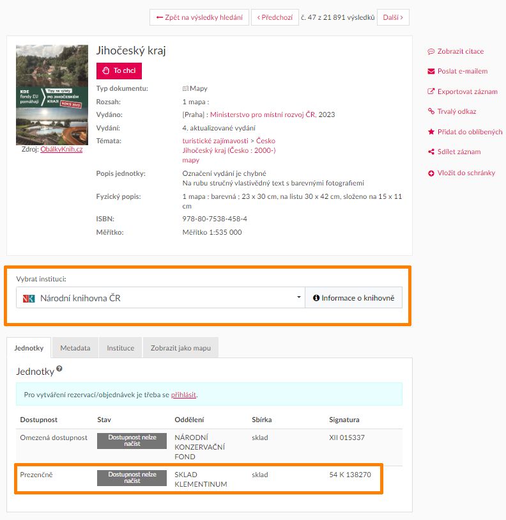506x520 pixels.
Task: Click the Přidat do oblíbených link text
Action: 470,132
